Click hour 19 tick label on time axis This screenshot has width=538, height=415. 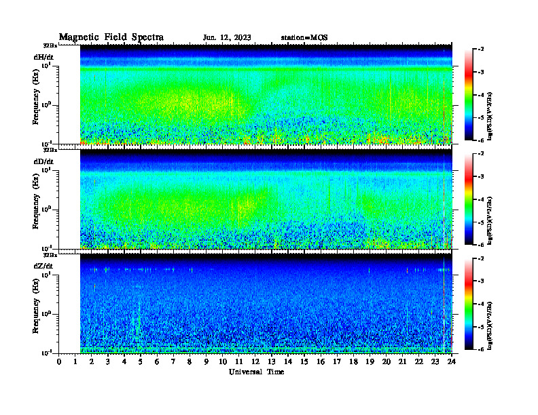tap(370, 362)
